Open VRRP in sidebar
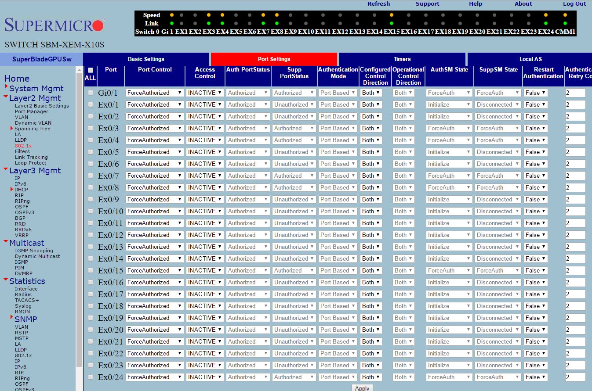Viewport: 592px width, 391px height. (22, 235)
